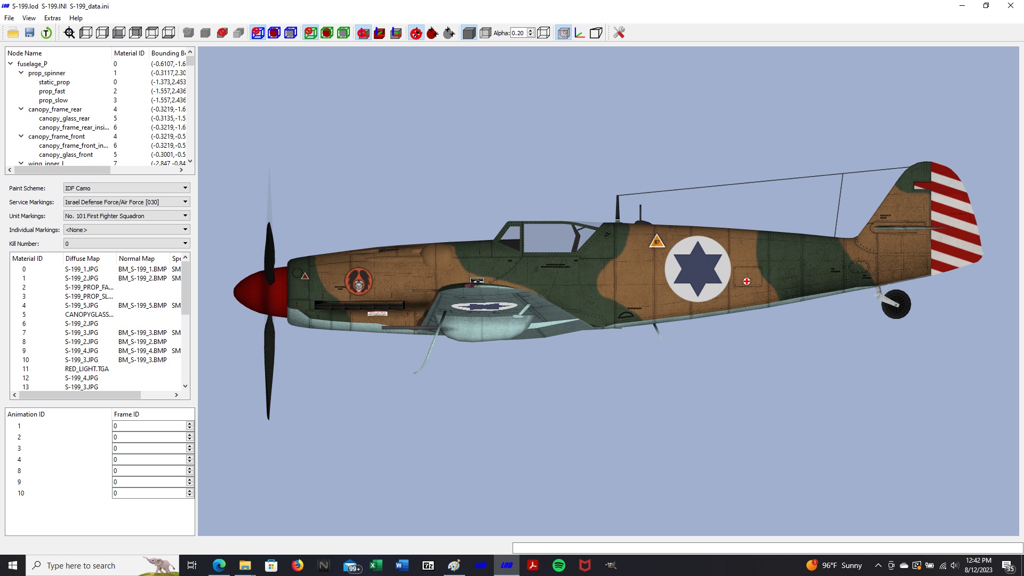Viewport: 1024px width, 576px height.
Task: Select the RED_LIGHT.TGA material row
Action: [x=86, y=369]
